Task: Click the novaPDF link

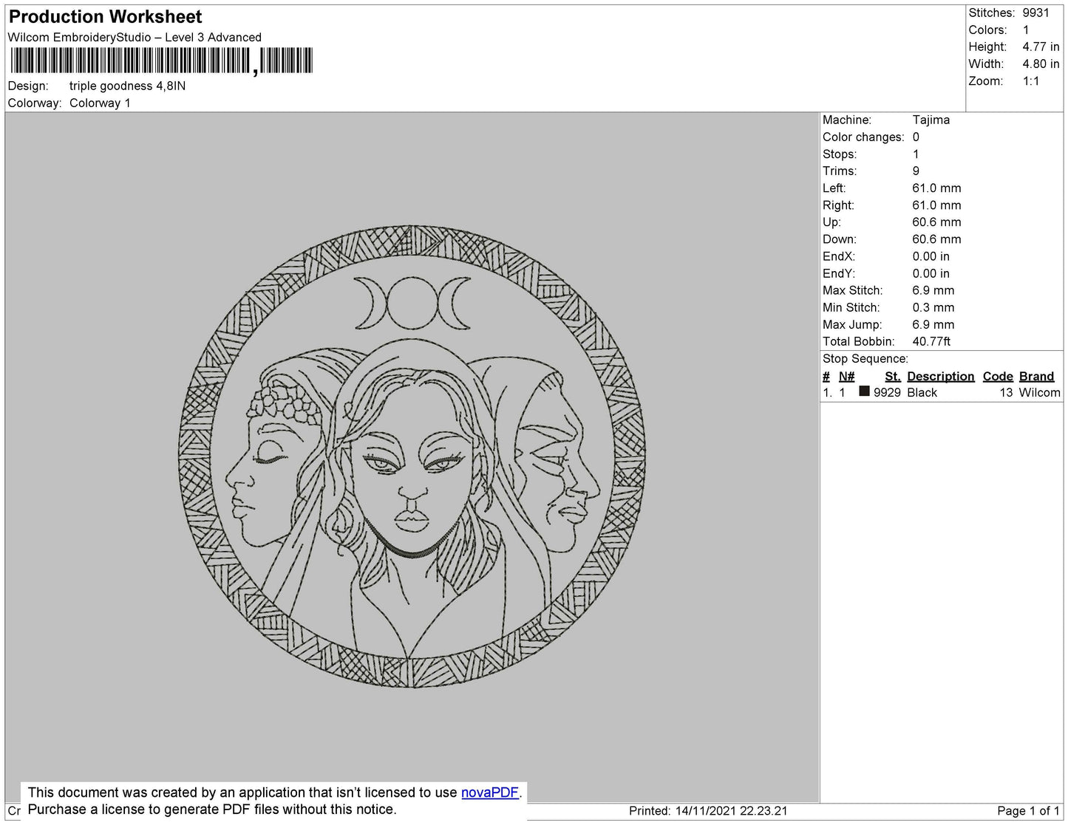Action: (x=490, y=793)
